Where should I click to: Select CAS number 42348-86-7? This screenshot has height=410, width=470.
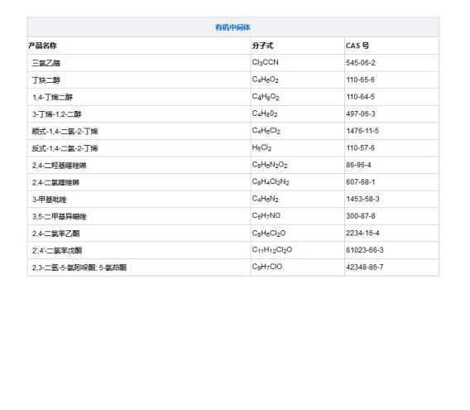point(365,268)
